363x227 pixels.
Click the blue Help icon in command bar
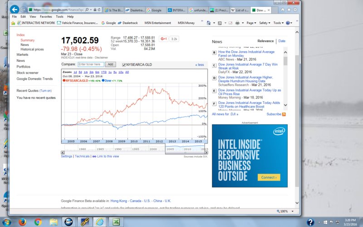[288, 23]
